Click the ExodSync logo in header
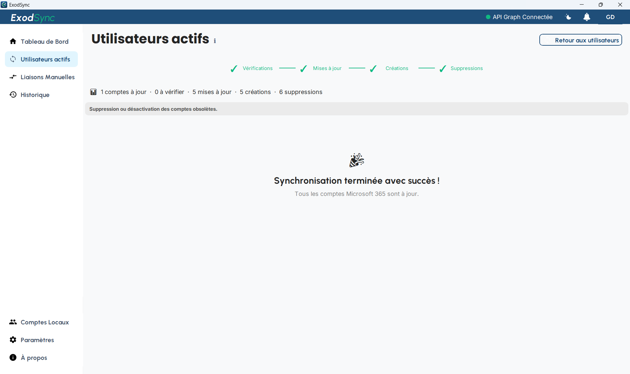 click(33, 17)
